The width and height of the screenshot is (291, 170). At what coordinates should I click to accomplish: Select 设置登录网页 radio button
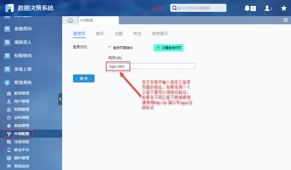click(158, 48)
